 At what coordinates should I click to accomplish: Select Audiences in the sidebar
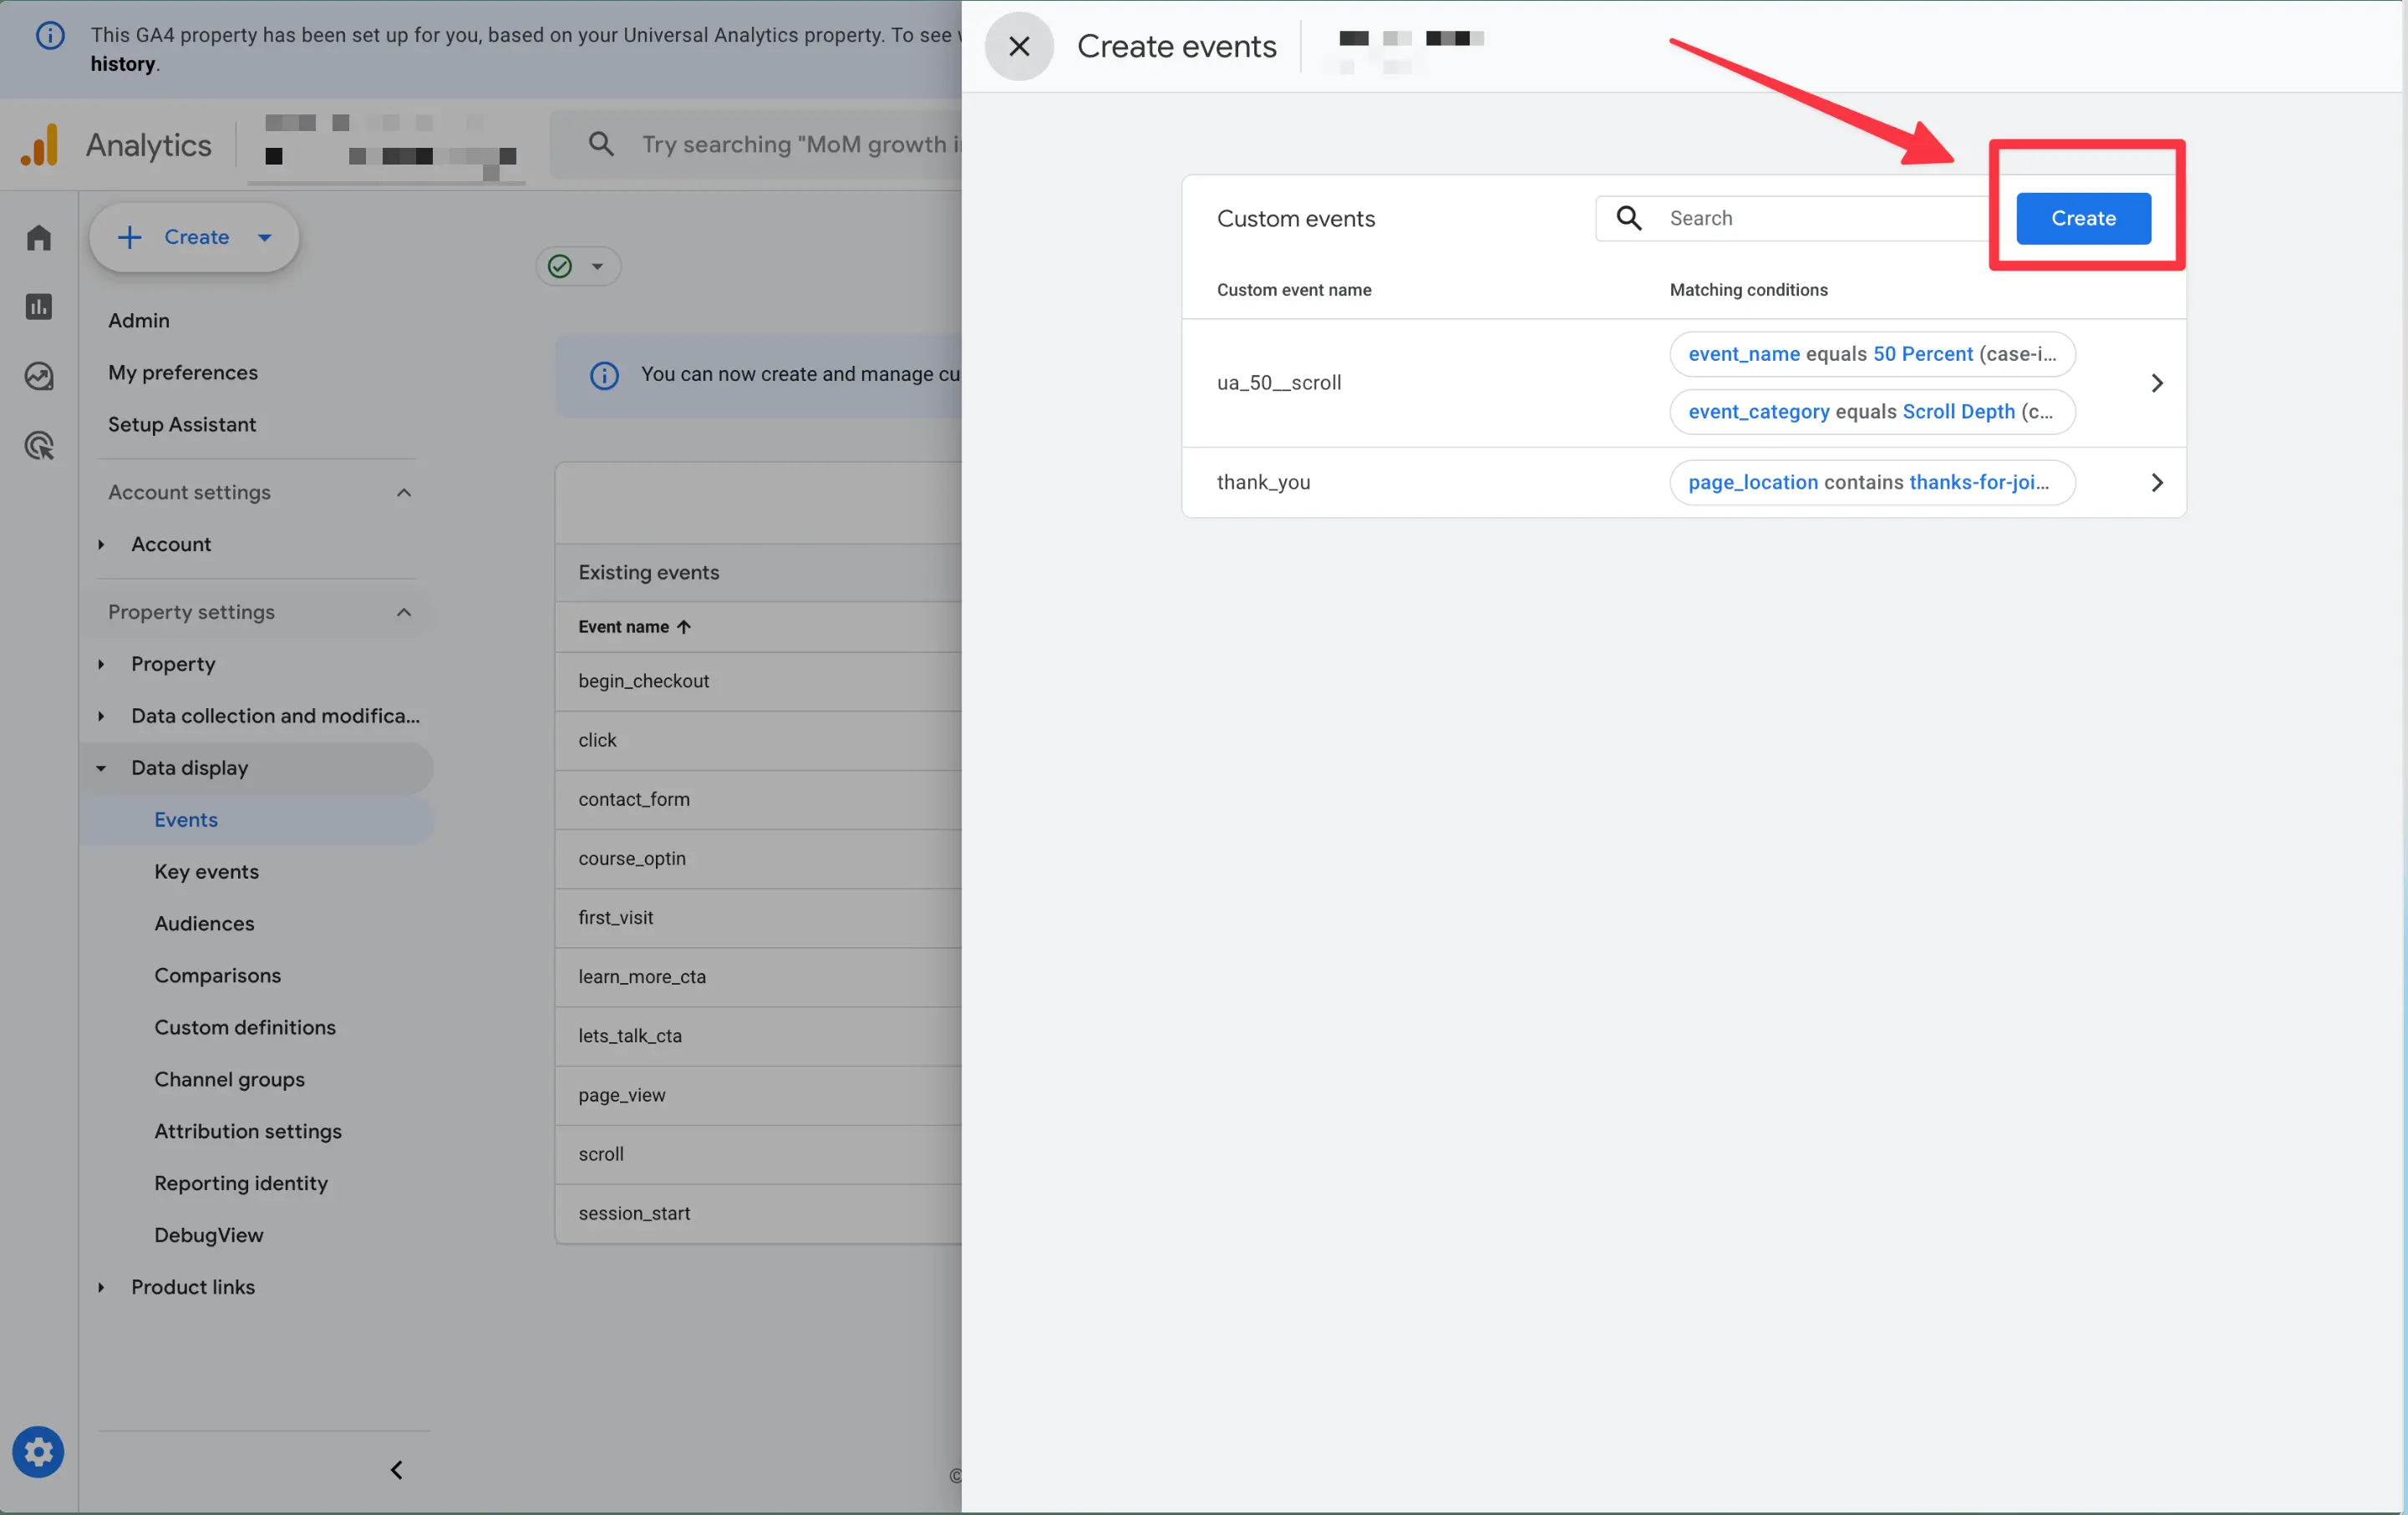[x=204, y=925]
